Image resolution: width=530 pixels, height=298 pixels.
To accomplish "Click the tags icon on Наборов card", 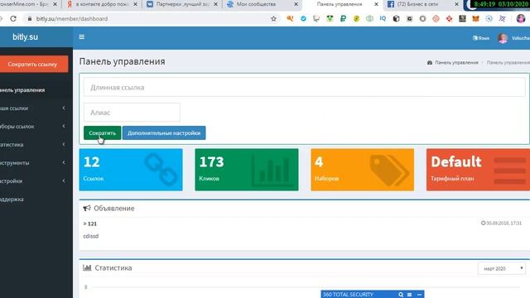I will (x=389, y=171).
